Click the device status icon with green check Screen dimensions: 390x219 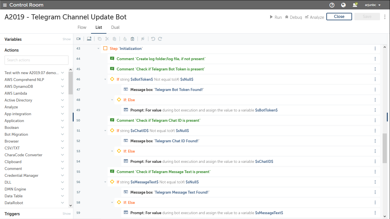pos(355,5)
